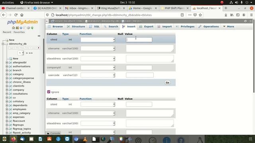This screenshot has height=143, width=255.
Task: Open page number dropdown in sidebar
Action: pyautogui.click(x=21, y=53)
